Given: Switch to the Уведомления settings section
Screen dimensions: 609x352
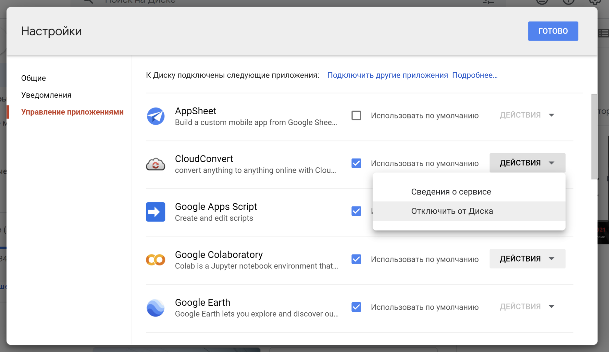Looking at the screenshot, I should pos(46,95).
